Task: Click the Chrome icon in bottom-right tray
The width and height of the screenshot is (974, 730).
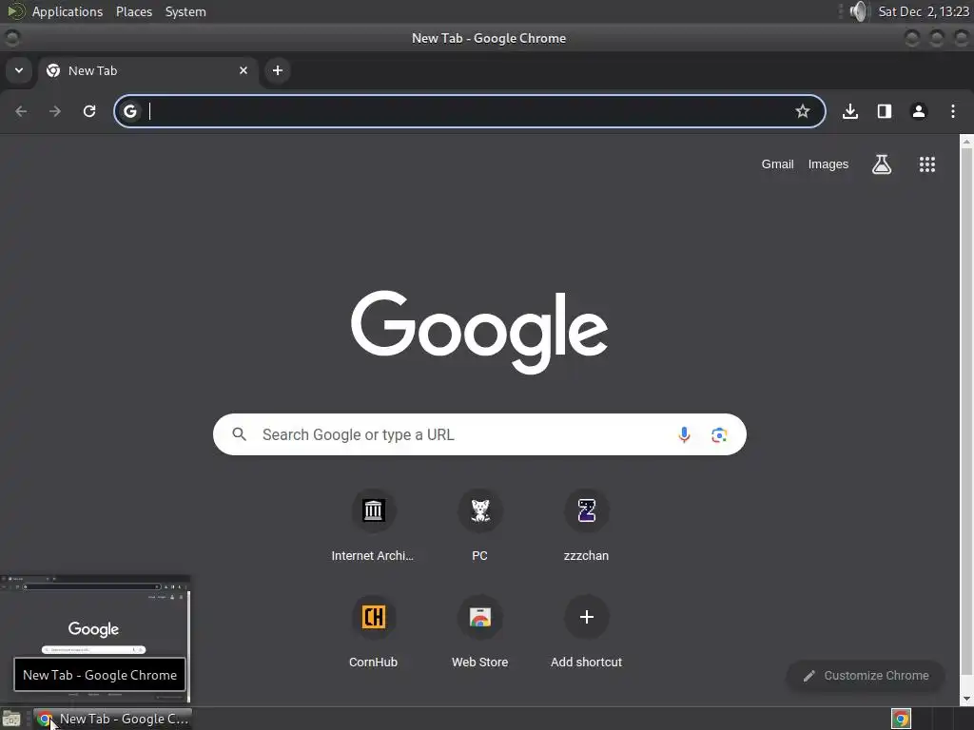Action: [901, 719]
